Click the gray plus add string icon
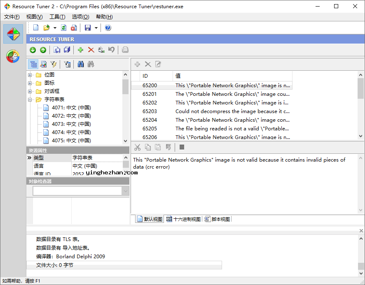This screenshot has height=285, width=365. point(137,64)
